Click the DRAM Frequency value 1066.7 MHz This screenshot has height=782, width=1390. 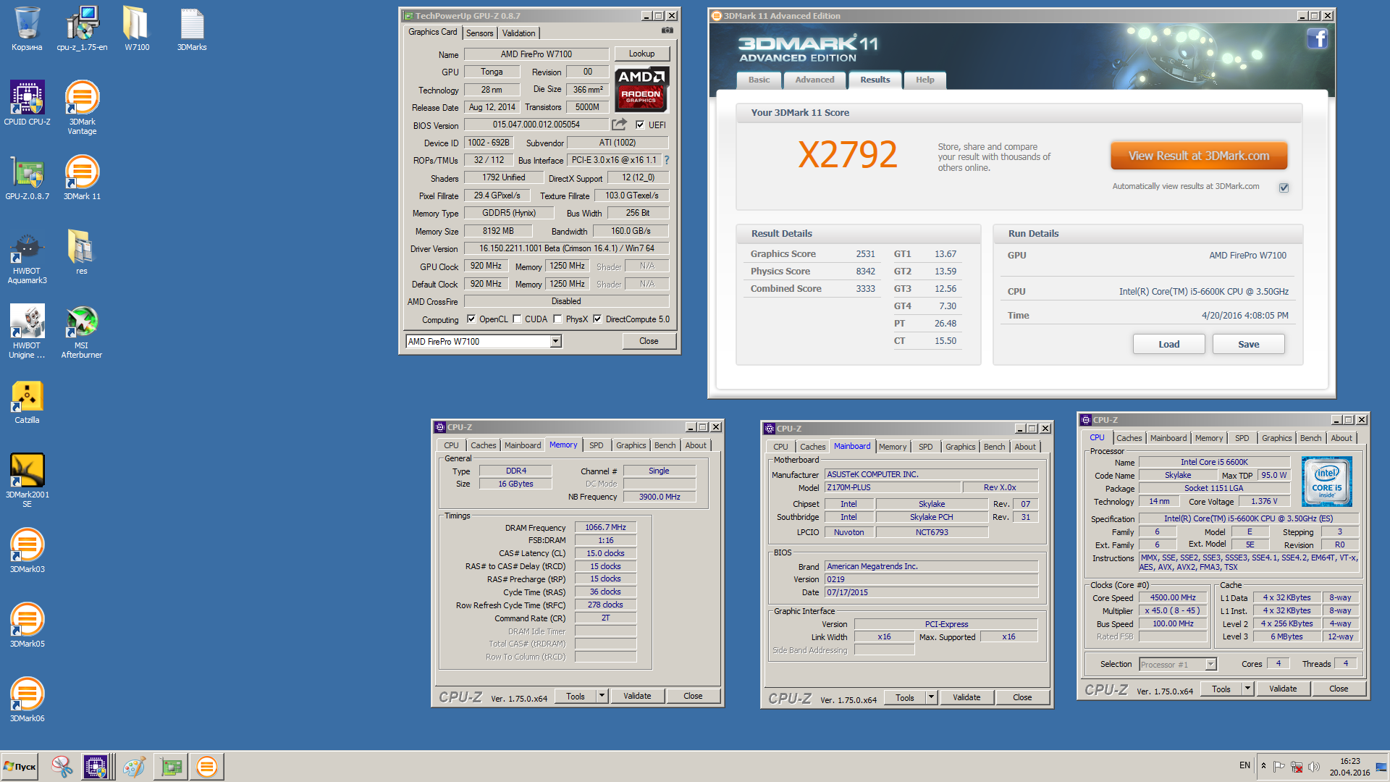coord(605,527)
